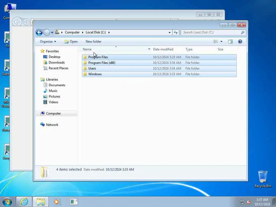Click Windows Explorer taskbar icon
The width and height of the screenshot is (276, 207).
click(41, 202)
